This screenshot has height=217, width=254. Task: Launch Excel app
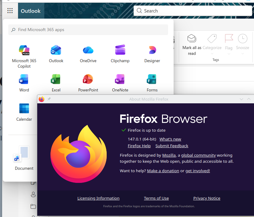56,83
